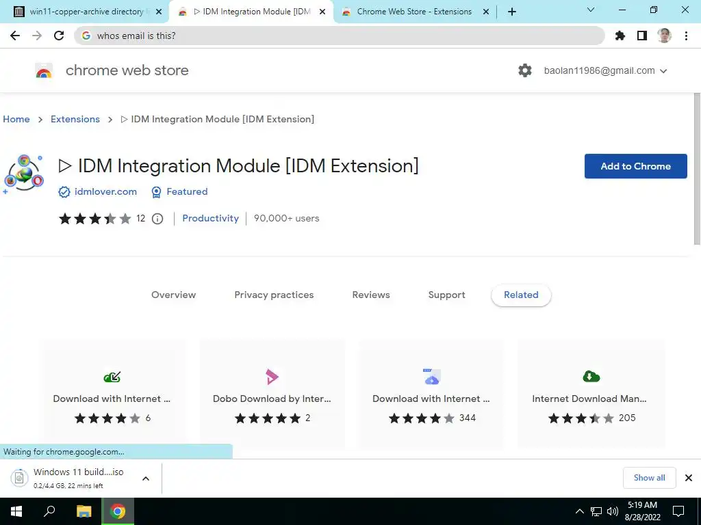The height and width of the screenshot is (525, 701).
Task: Click the 344 ratings stars row
Action: pyautogui.click(x=422, y=418)
